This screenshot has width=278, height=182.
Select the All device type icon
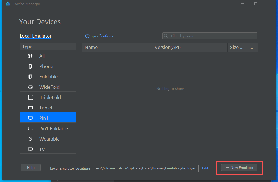click(30, 56)
